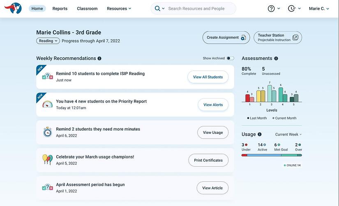
Task: Click the NEW ribbon on Priority Report card
Action: click(40, 96)
